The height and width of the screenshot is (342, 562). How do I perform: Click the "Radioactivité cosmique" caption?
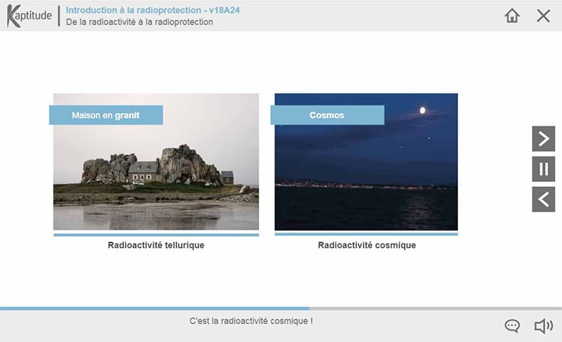tap(366, 246)
